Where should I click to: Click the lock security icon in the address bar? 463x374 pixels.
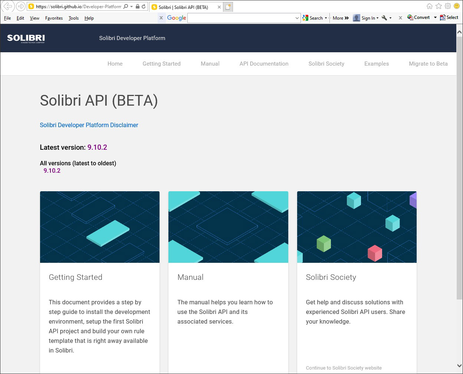(x=137, y=7)
